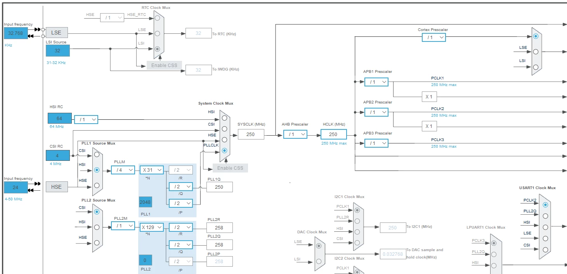The image size is (567, 274).
Task: Edit PLL1 fractional value 2048
Action: 146,202
